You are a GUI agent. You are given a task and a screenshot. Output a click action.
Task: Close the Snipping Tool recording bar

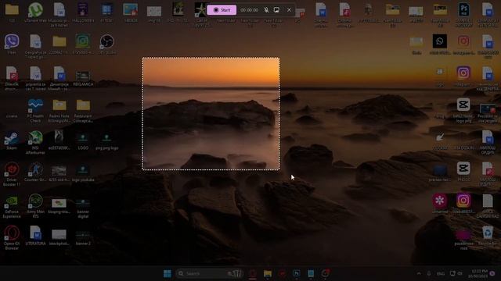pos(289,10)
